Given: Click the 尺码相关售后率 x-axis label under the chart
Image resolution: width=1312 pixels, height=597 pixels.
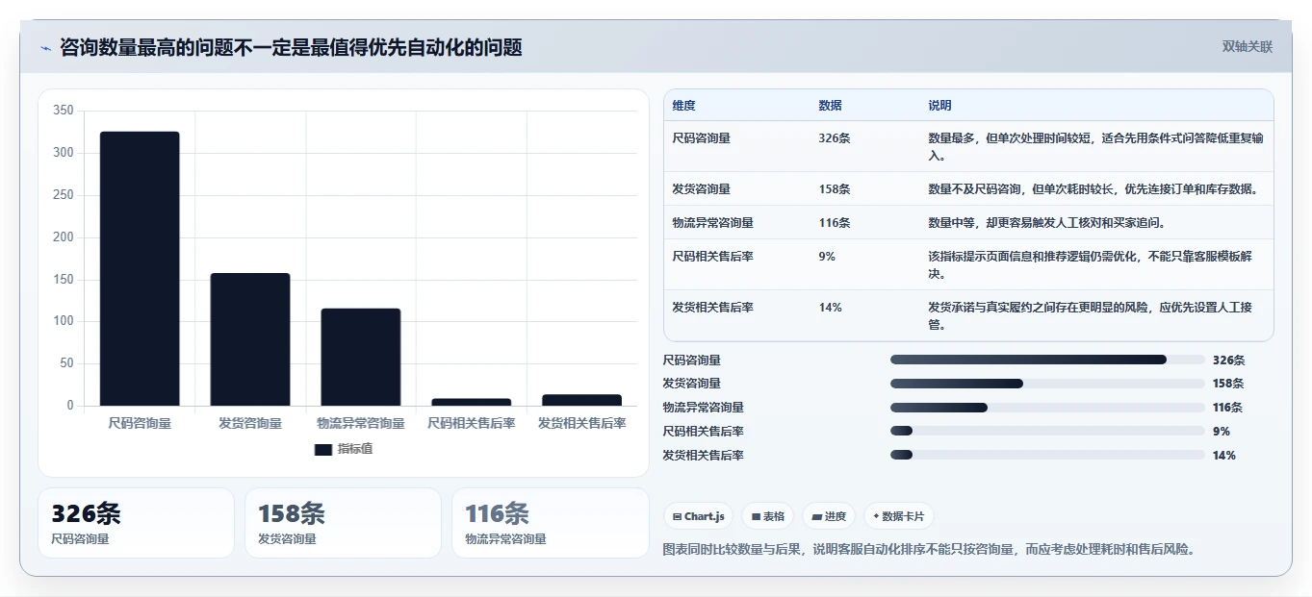Looking at the screenshot, I should (x=472, y=423).
